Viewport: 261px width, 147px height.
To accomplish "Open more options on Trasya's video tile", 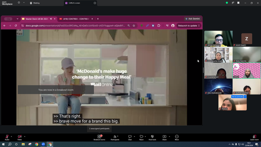I will pyautogui.click(x=245, y=97).
